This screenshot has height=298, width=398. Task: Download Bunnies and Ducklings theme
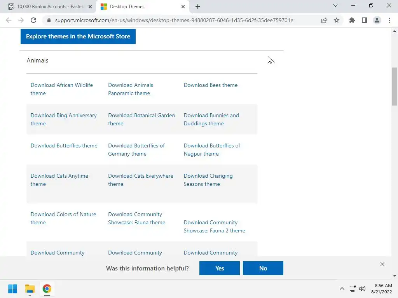click(211, 120)
